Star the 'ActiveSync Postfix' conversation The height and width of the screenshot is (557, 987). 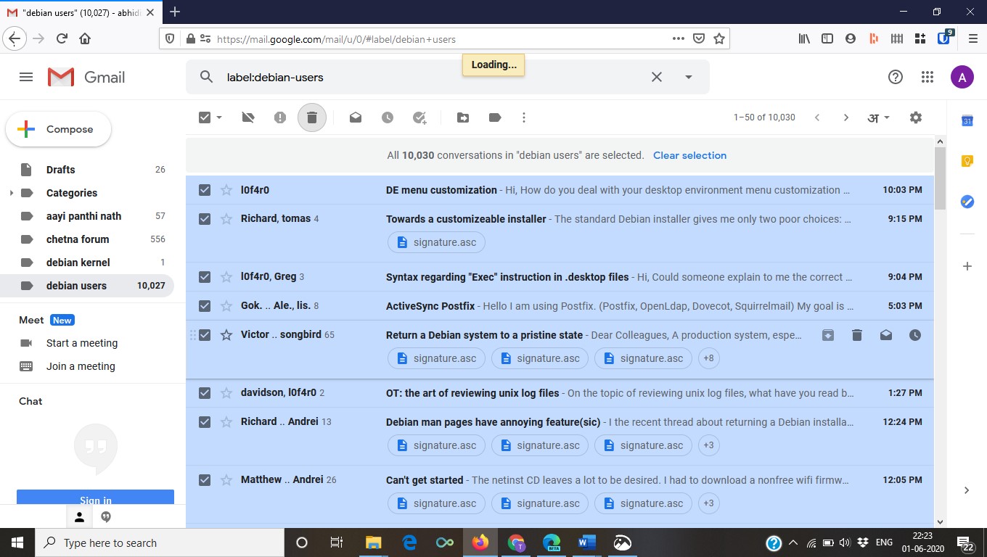226,305
